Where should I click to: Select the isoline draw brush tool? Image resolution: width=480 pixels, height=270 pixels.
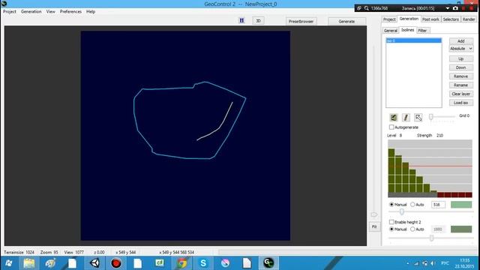click(394, 117)
